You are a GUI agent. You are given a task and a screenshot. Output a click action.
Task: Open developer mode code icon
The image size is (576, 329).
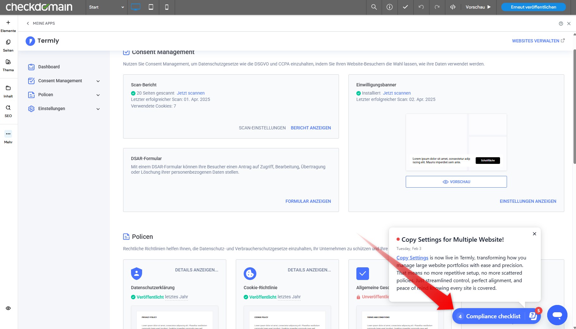[453, 7]
